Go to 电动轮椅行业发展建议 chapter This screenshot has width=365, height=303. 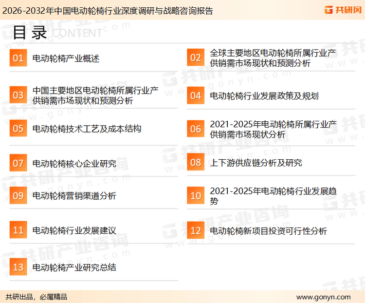(x=74, y=230)
